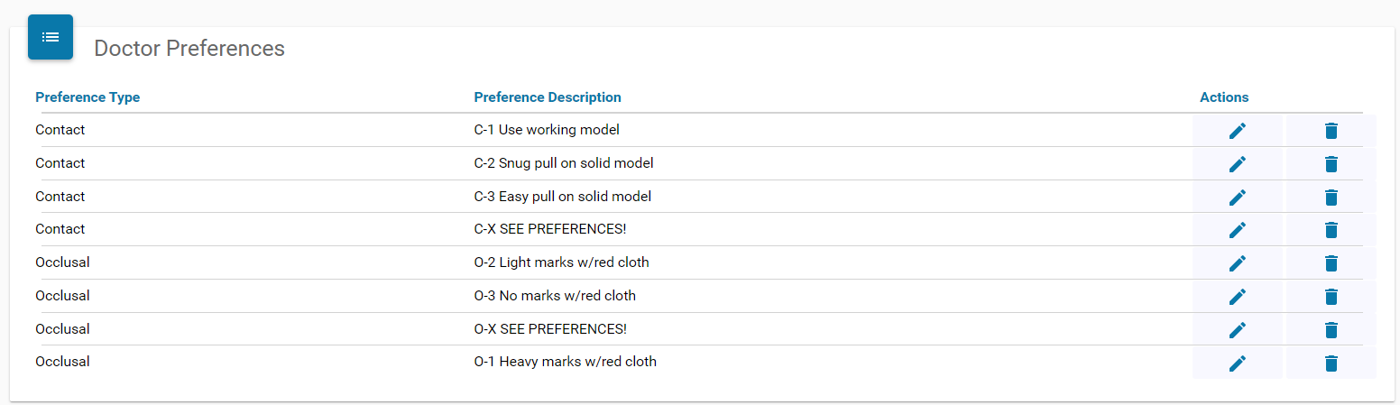Delete the C-3 Easy pull preference
This screenshot has height=405, width=1400.
click(x=1331, y=198)
